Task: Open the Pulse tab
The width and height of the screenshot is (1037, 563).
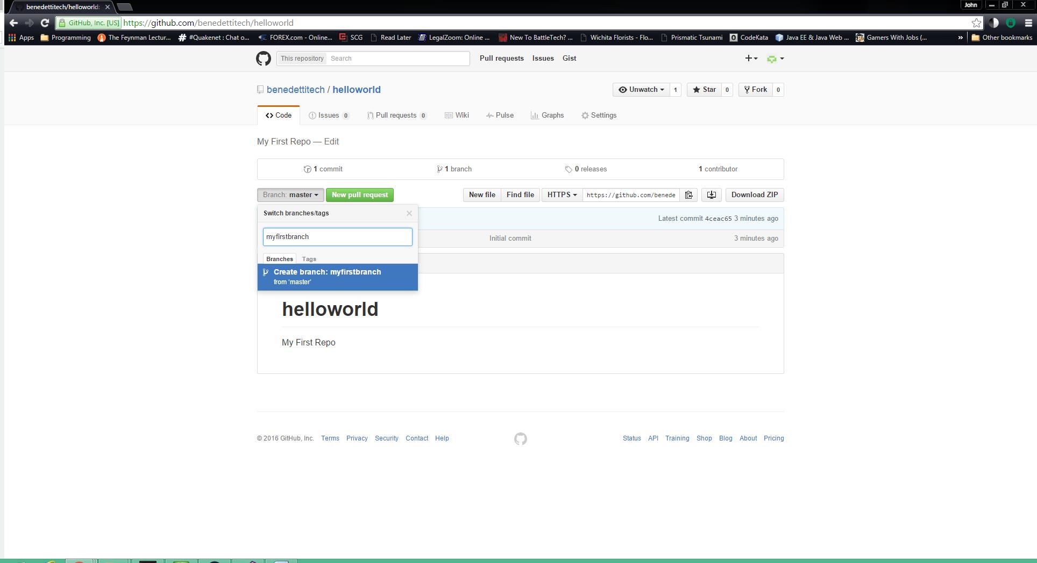Action: click(x=500, y=116)
